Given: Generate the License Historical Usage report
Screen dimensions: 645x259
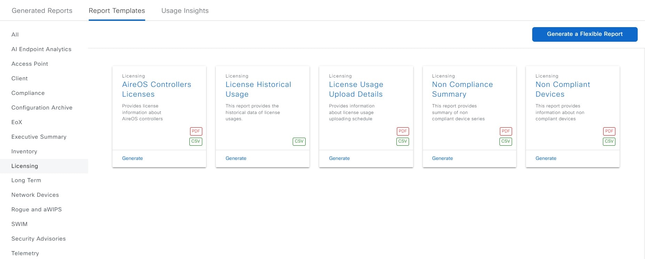Looking at the screenshot, I should (x=236, y=158).
